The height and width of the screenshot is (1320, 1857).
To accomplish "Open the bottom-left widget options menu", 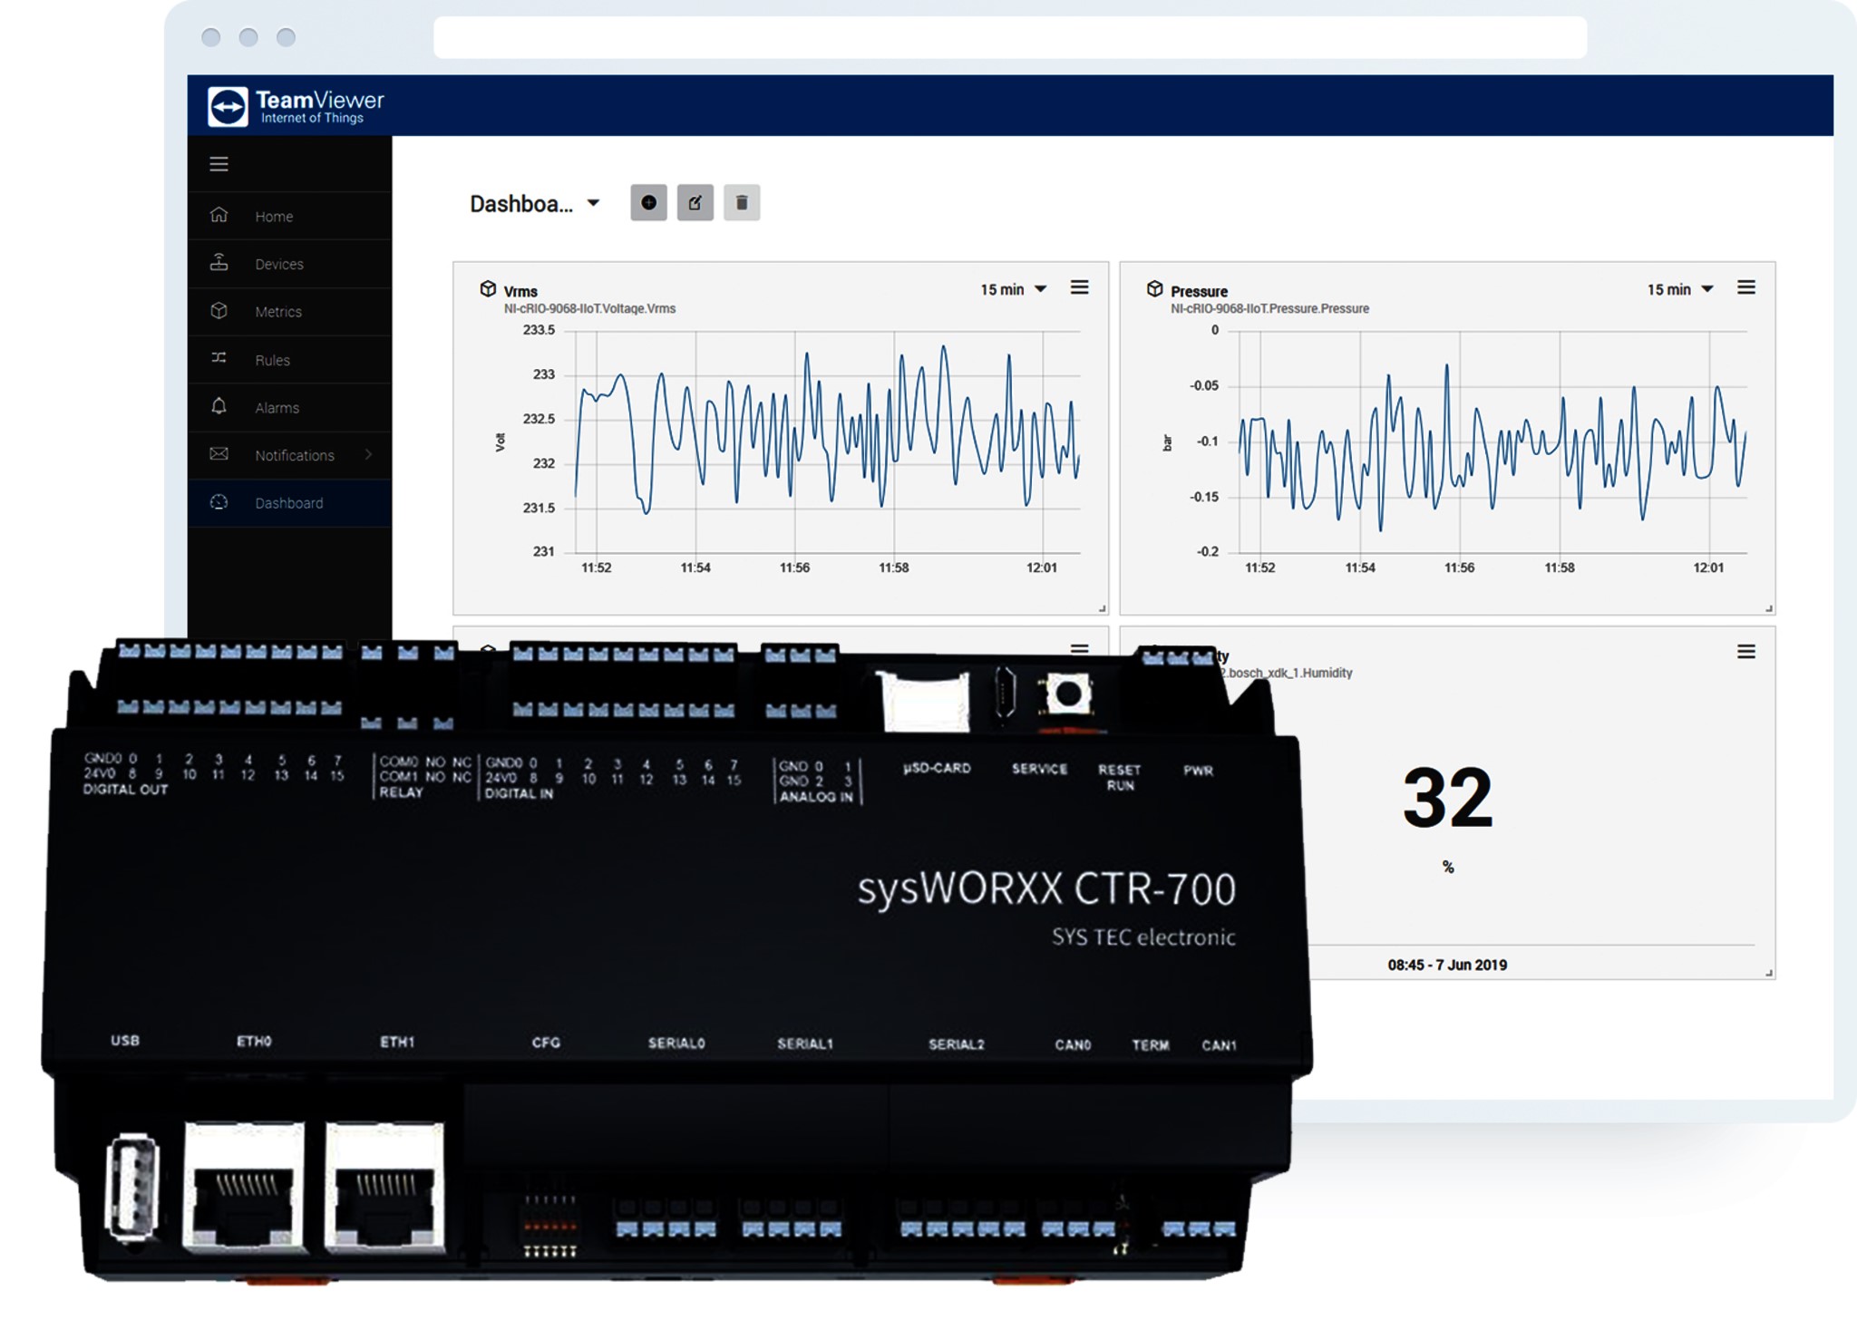I will point(1079,649).
